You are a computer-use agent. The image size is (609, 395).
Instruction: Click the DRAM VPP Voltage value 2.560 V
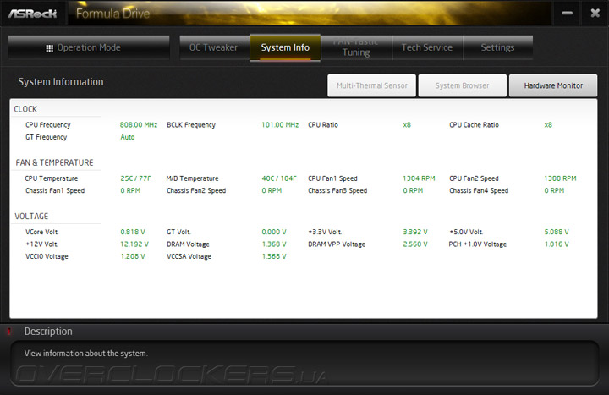415,244
